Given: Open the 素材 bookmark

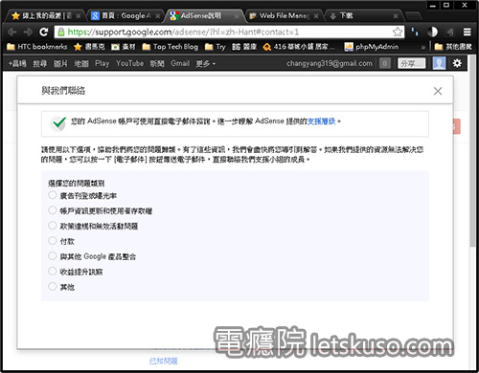Looking at the screenshot, I should click(x=124, y=47).
